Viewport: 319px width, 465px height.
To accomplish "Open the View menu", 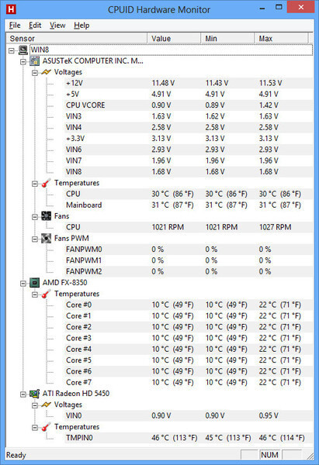I will 57,26.
